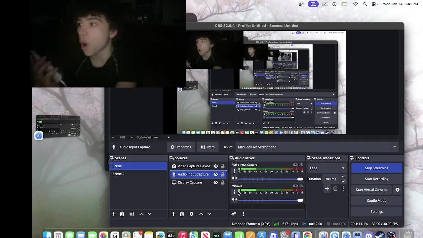Open Audio Mixer menu three-dots at bottom
This screenshot has height=238, width=423.
(x=243, y=214)
